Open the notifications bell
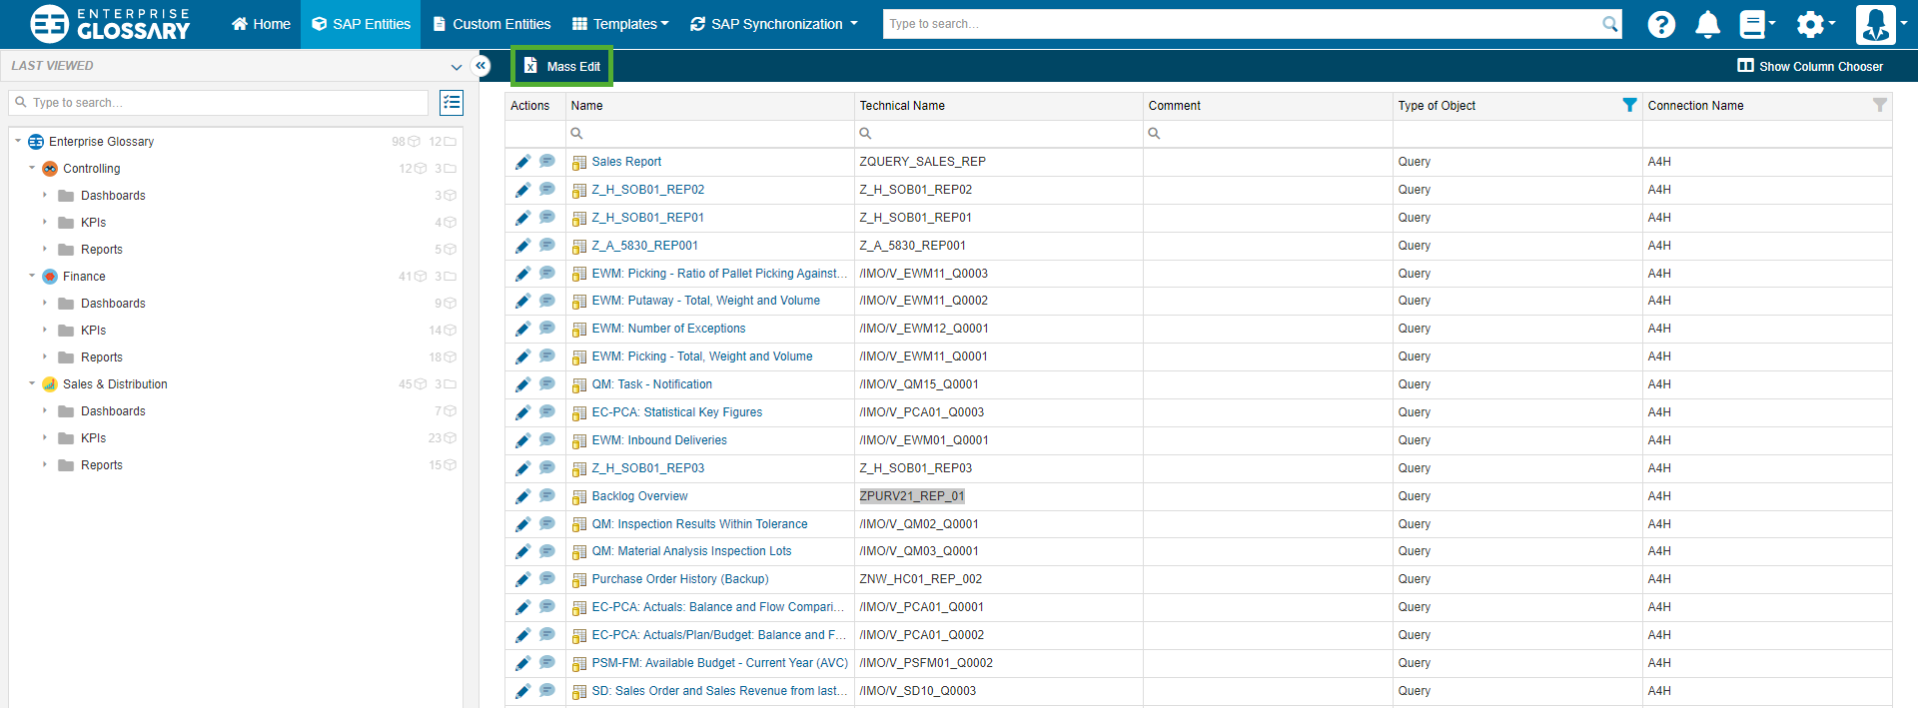Screen dimensions: 1918x708 pyautogui.click(x=1707, y=24)
